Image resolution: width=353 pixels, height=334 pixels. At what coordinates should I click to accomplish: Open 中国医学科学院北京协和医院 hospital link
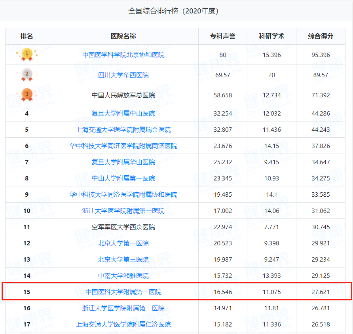tap(123, 55)
